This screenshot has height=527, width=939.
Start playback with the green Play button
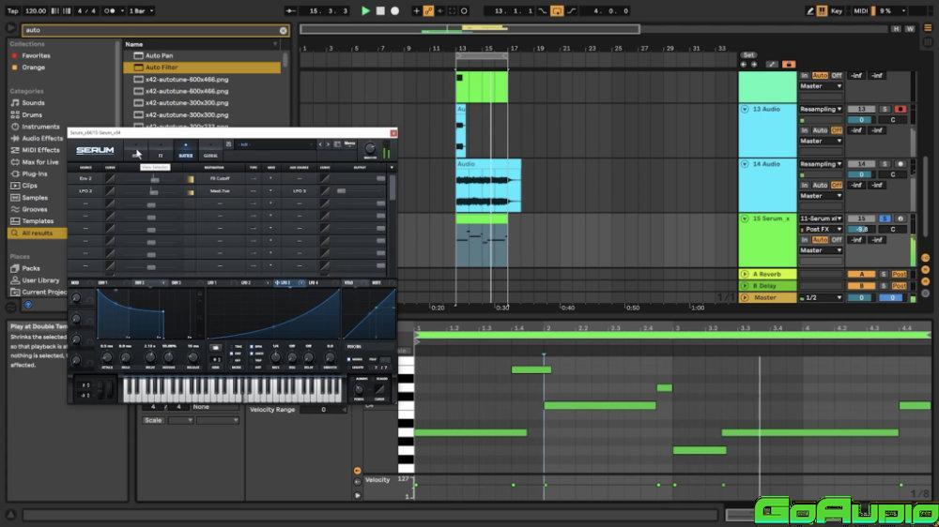point(365,10)
